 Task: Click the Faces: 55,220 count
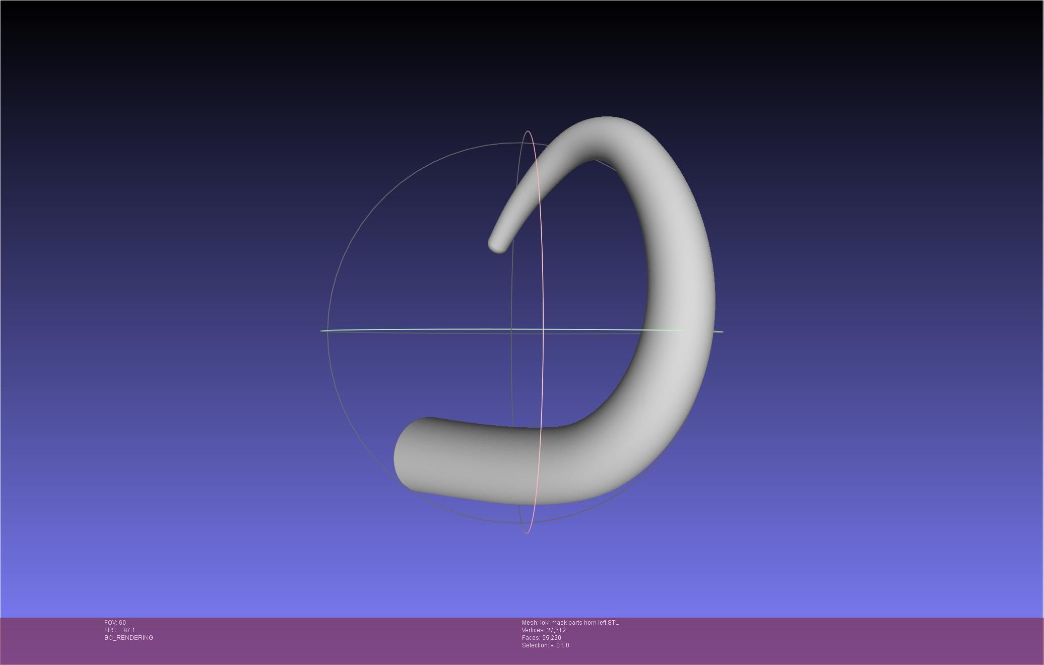[541, 638]
